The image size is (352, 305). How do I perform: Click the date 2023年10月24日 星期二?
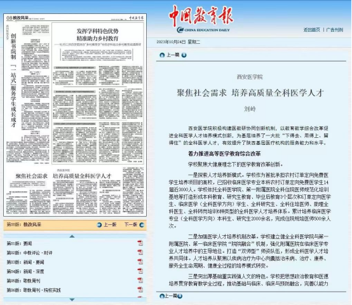click(x=179, y=42)
